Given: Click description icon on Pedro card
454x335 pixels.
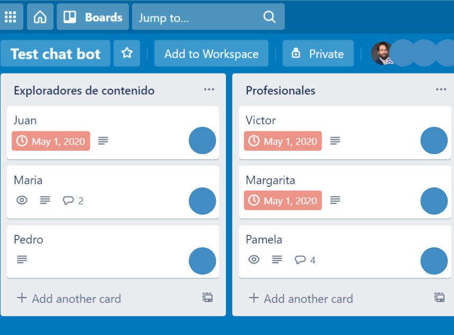Looking at the screenshot, I should tap(22, 259).
